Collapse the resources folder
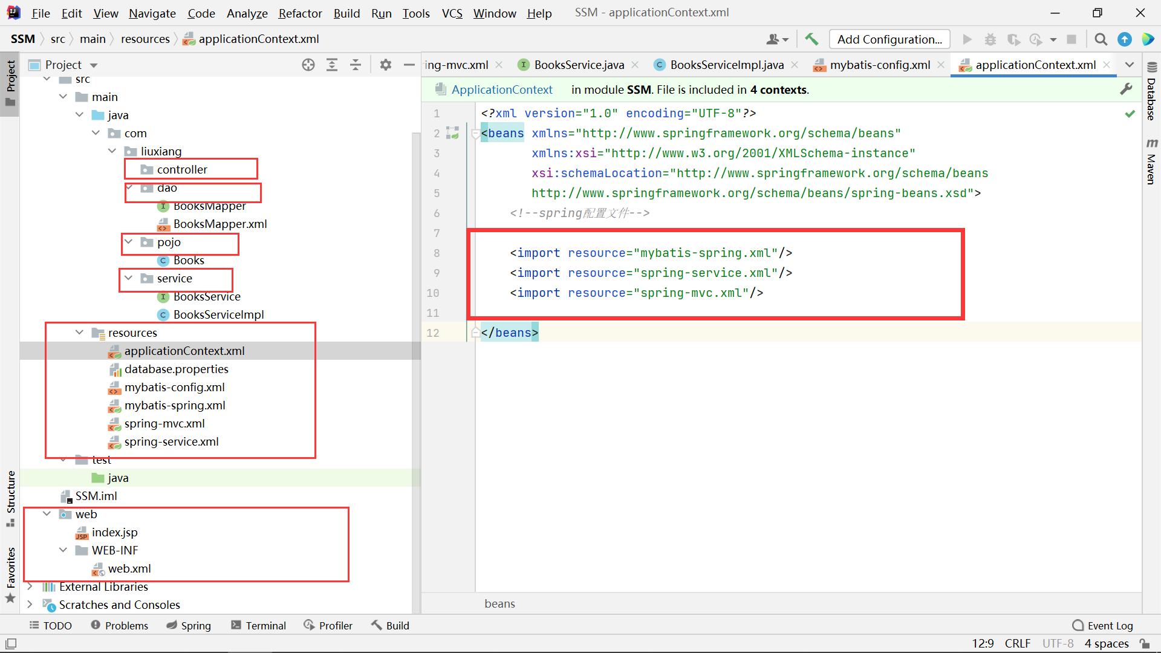 click(79, 333)
